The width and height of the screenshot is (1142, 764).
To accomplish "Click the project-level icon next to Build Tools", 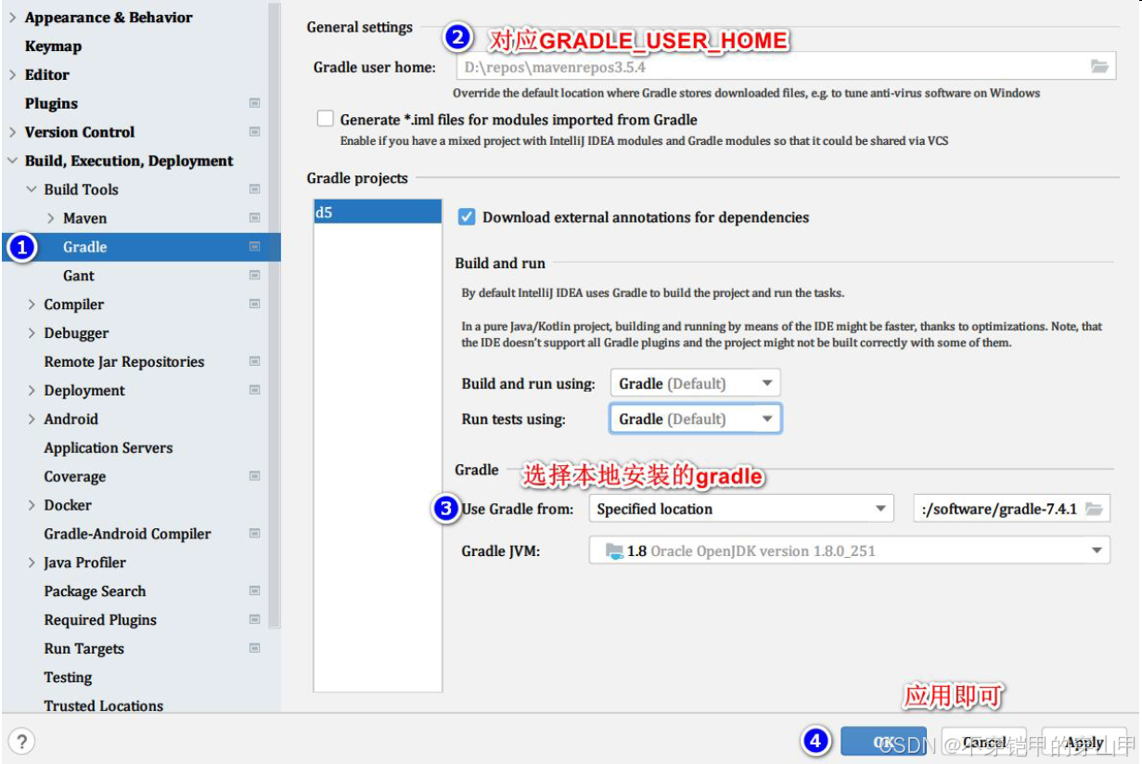I will (255, 189).
